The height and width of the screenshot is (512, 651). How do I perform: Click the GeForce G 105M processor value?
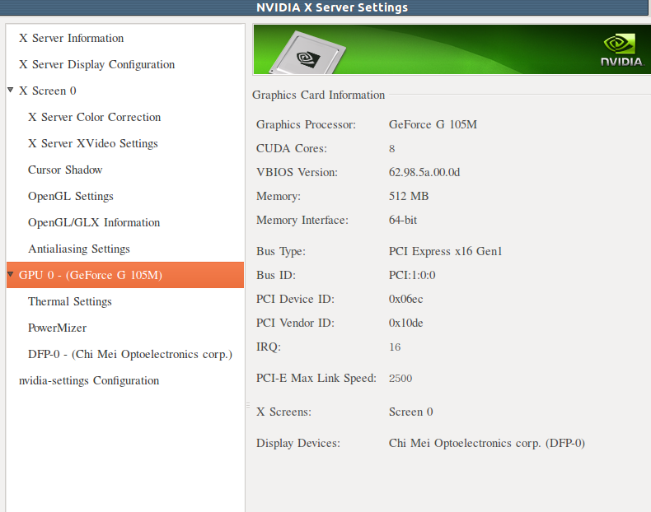pos(433,125)
